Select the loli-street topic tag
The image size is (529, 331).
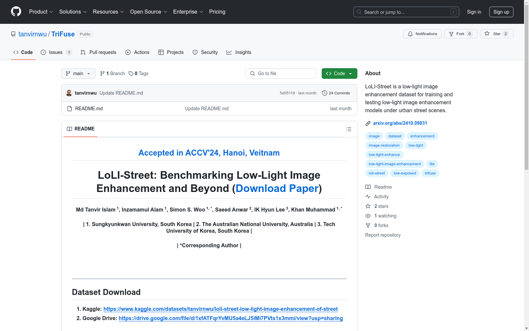[377, 173]
